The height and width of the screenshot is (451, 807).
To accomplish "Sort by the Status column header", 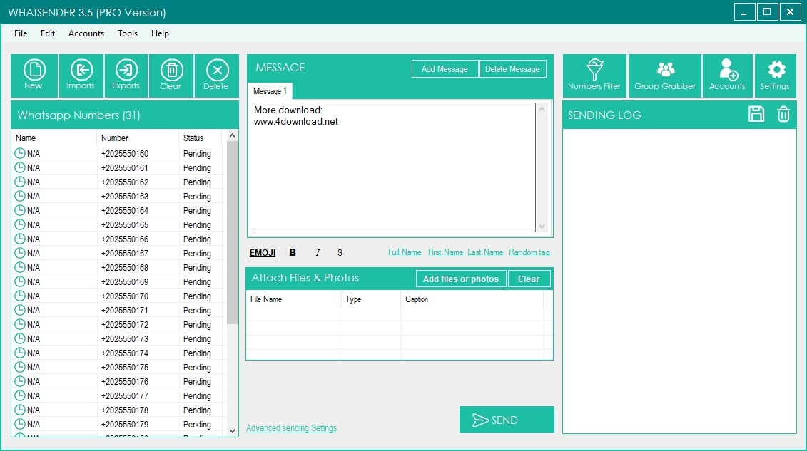I will pyautogui.click(x=201, y=138).
